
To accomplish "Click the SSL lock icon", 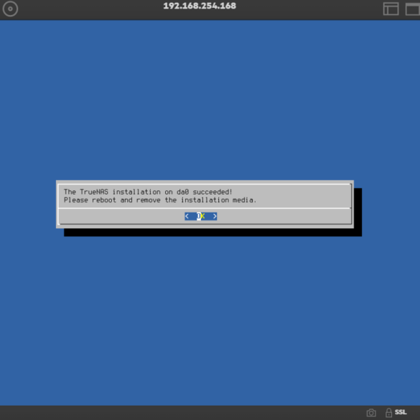I will coord(388,413).
